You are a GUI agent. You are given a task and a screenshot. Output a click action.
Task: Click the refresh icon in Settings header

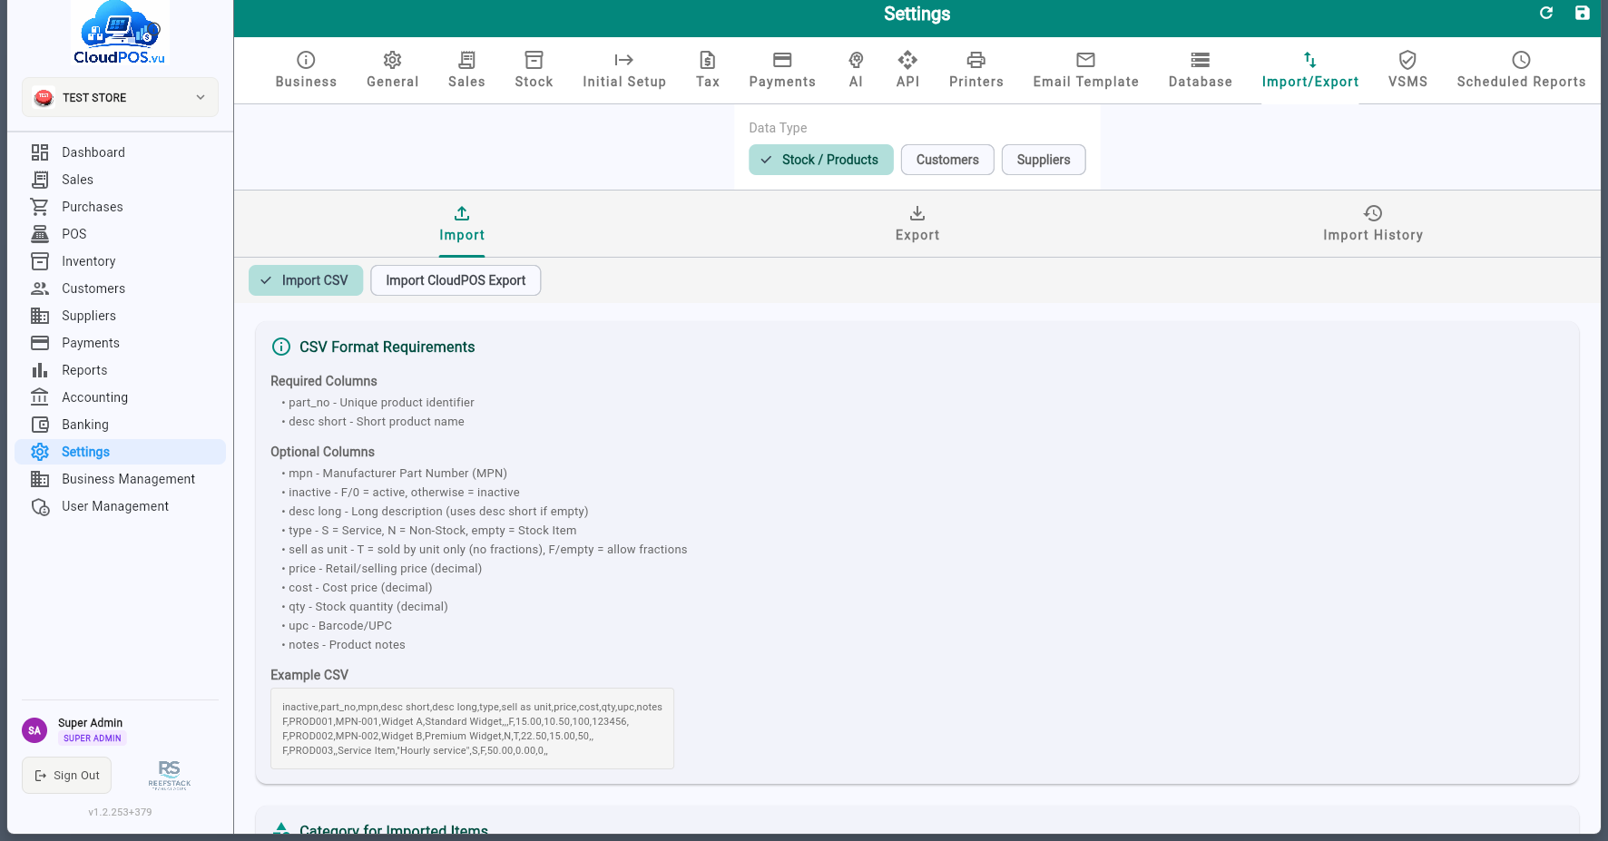[x=1546, y=13]
